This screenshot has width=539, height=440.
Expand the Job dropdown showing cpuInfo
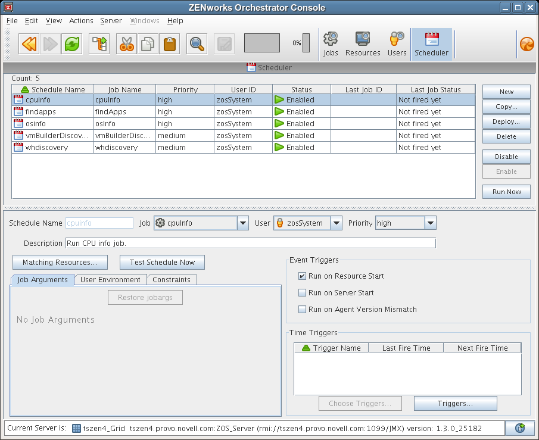click(x=242, y=223)
